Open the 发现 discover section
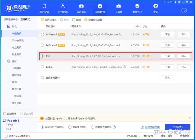 pos(156,8)
